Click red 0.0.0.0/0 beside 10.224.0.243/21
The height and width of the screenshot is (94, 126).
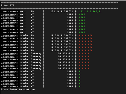(86, 50)
